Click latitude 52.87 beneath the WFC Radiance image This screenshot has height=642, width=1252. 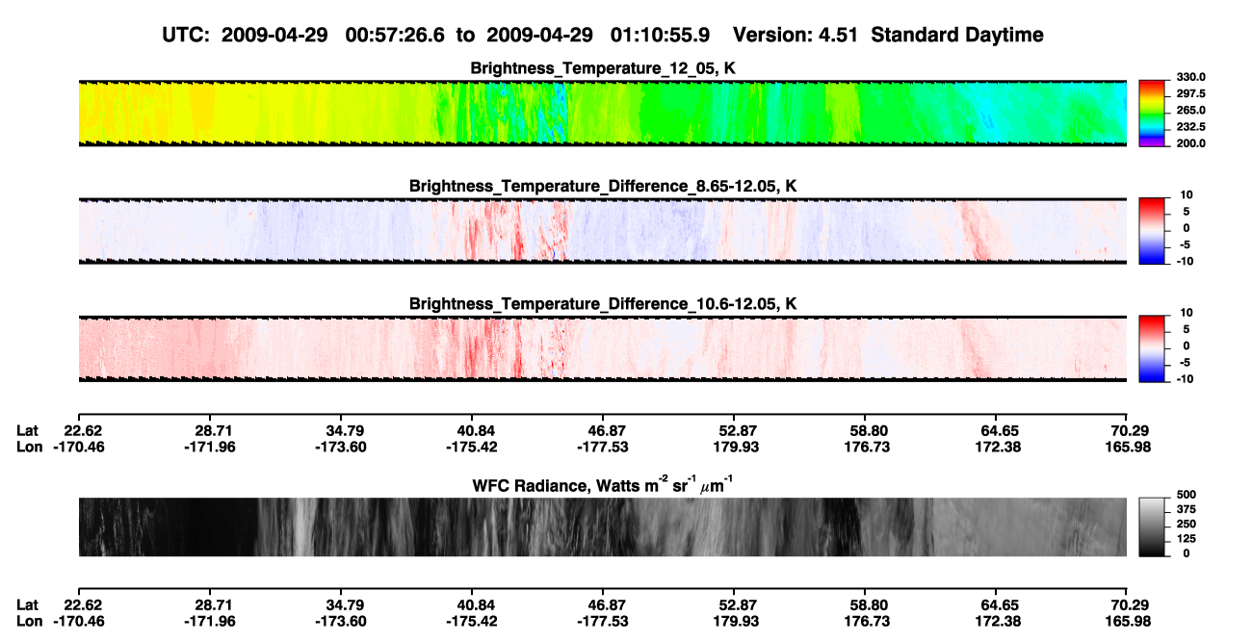[x=734, y=604]
